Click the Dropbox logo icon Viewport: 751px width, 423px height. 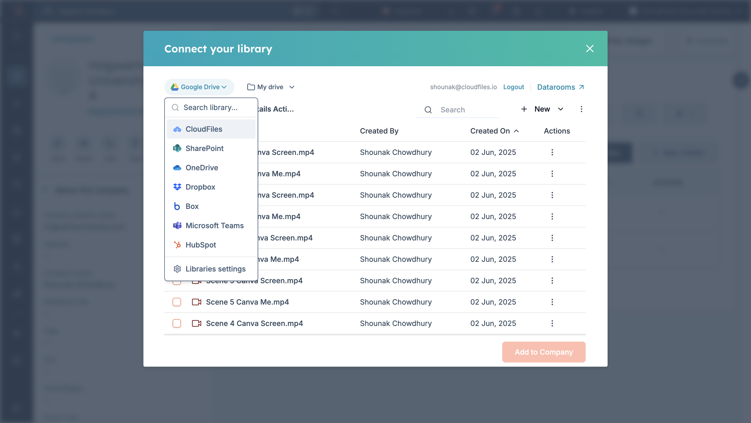(x=177, y=187)
